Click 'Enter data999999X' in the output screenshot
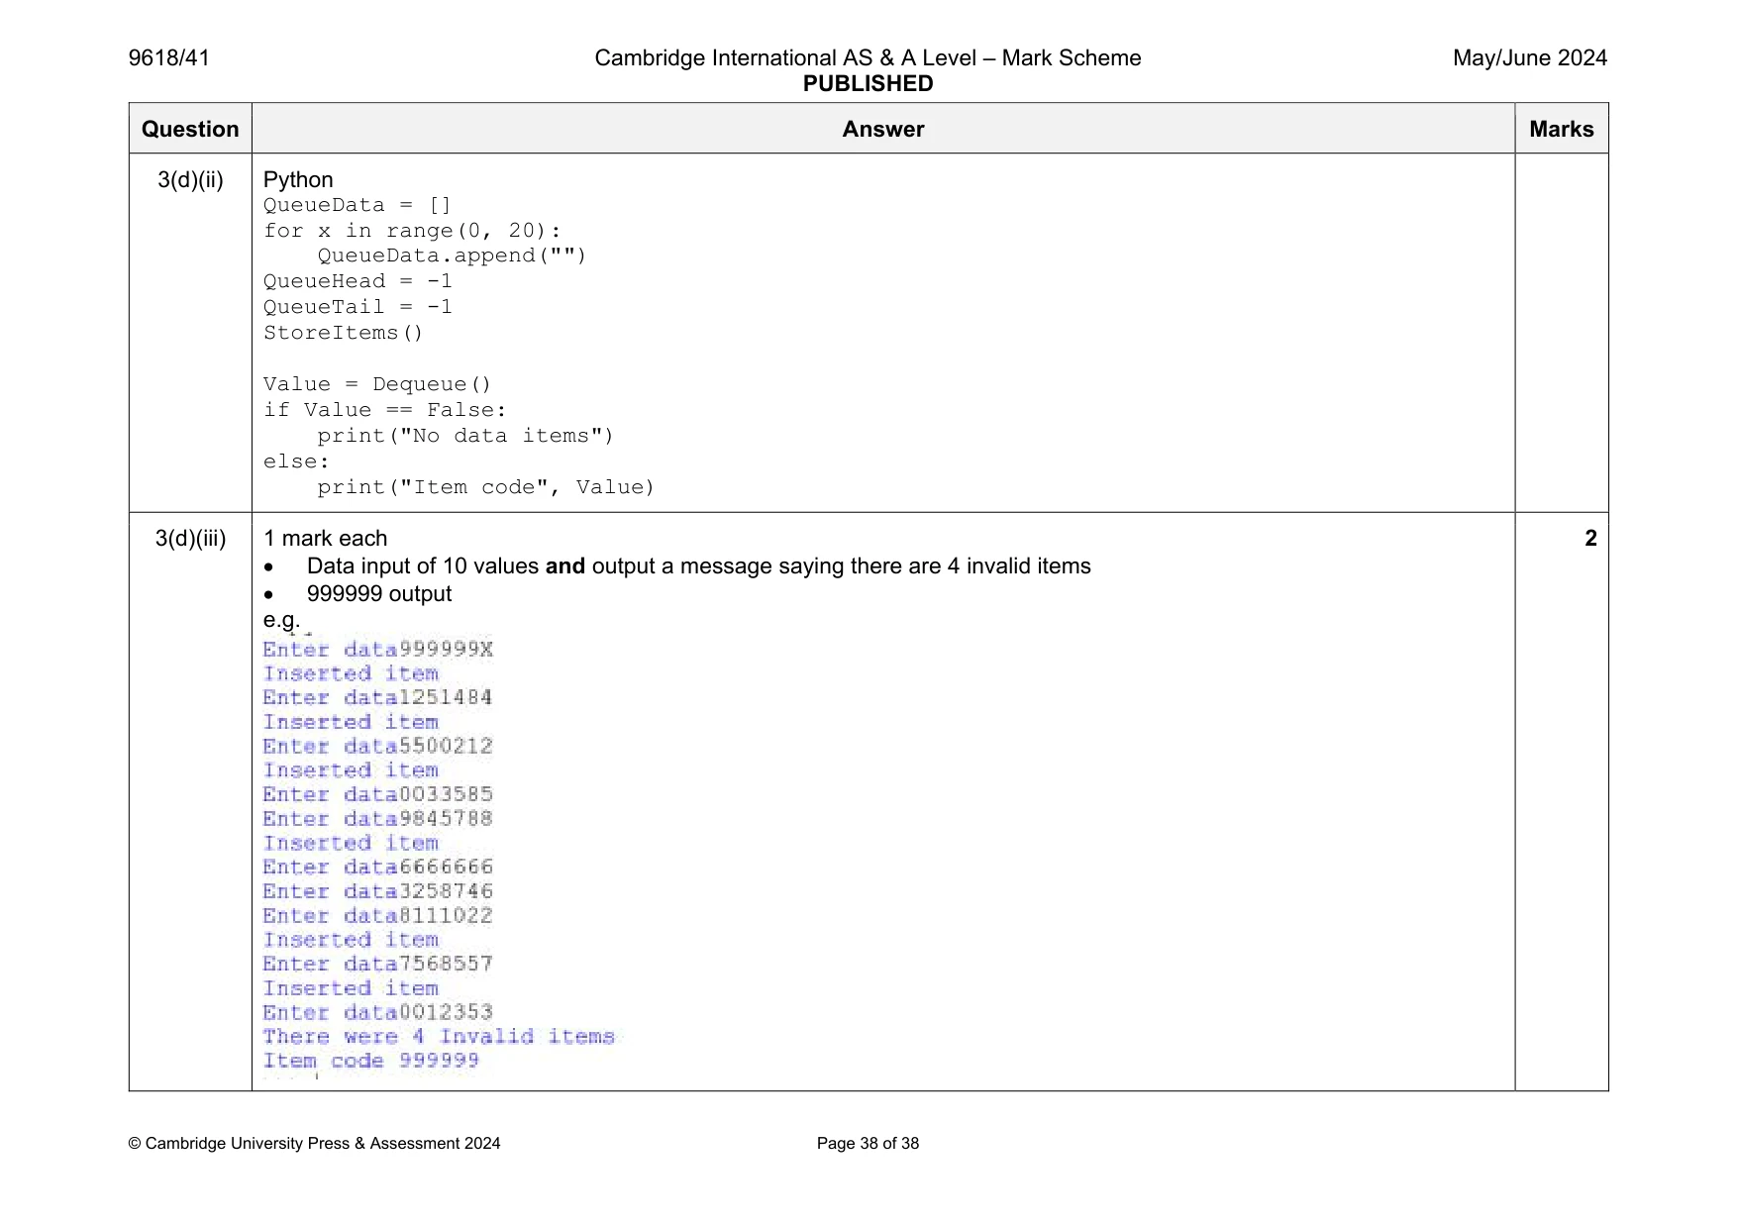The height and width of the screenshot is (1229, 1738). [x=377, y=650]
